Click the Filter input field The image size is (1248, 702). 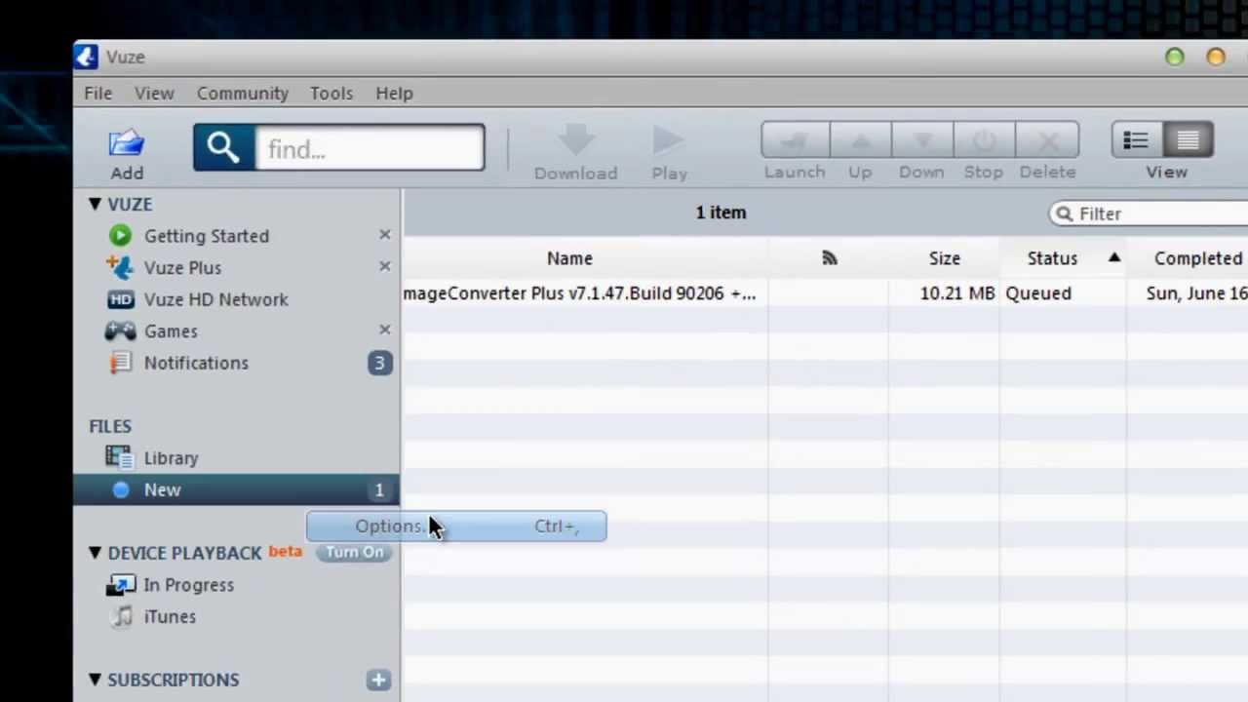coord(1149,214)
